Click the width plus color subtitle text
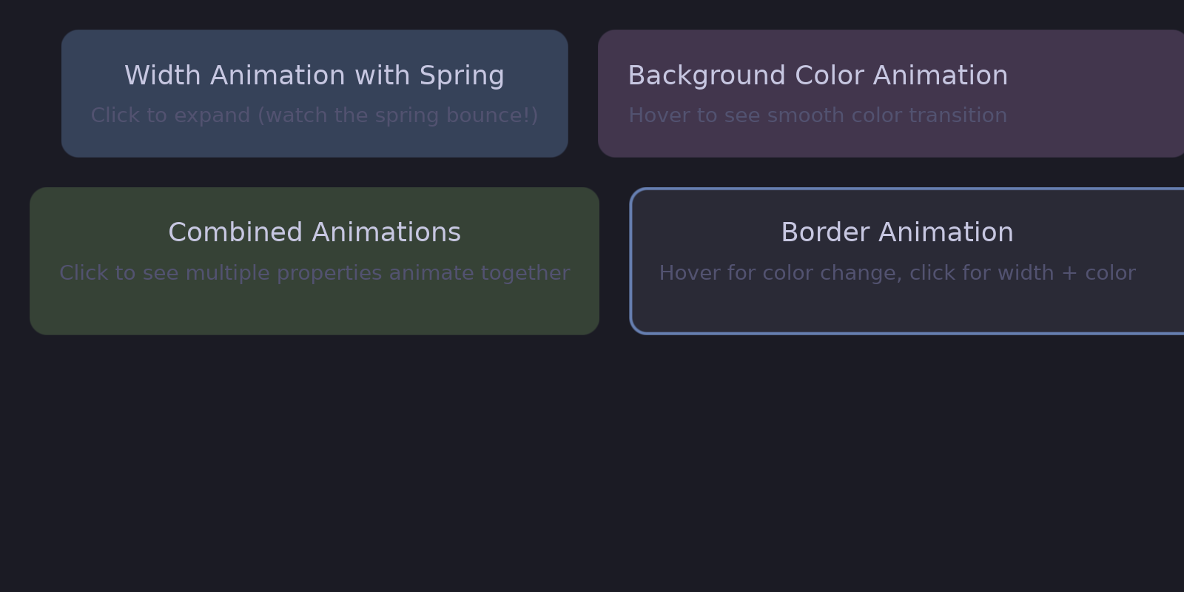 [897, 272]
